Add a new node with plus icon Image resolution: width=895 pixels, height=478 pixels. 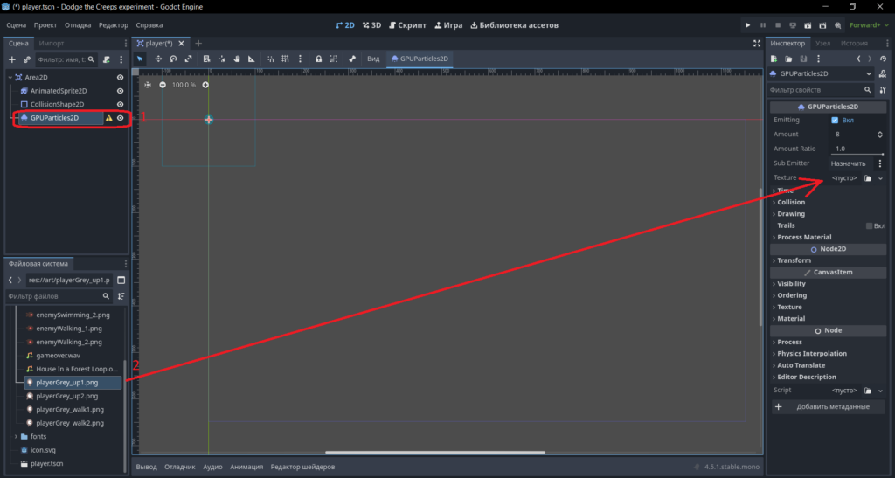[x=12, y=59]
